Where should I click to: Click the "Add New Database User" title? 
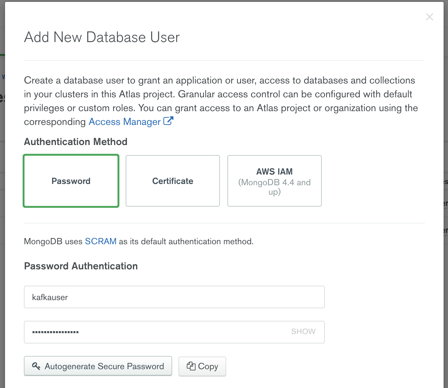coord(102,37)
